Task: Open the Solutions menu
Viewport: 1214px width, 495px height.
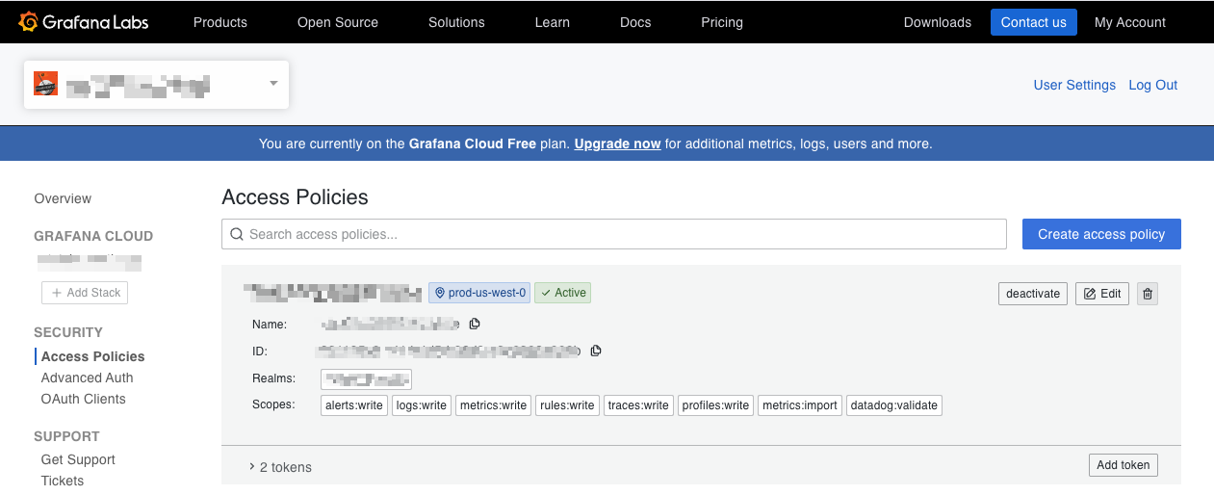Action: tap(456, 22)
